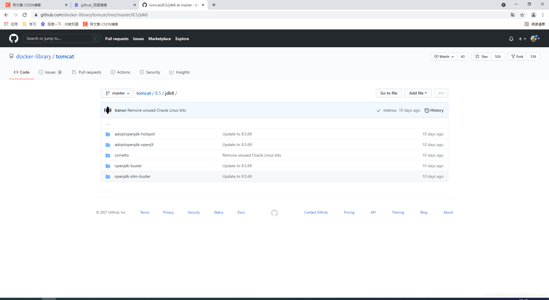Open footer Privacy link
Screen dimensions: 549x300
pos(168,212)
